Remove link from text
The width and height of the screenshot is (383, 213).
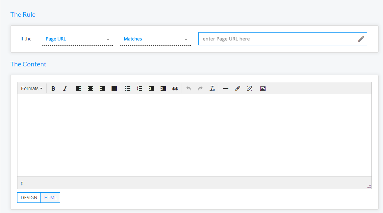pyautogui.click(x=249, y=88)
